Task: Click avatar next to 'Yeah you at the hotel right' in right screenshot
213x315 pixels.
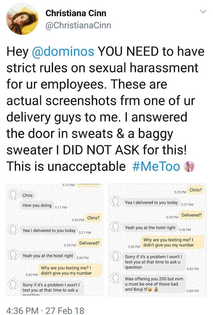Action: coord(116,226)
